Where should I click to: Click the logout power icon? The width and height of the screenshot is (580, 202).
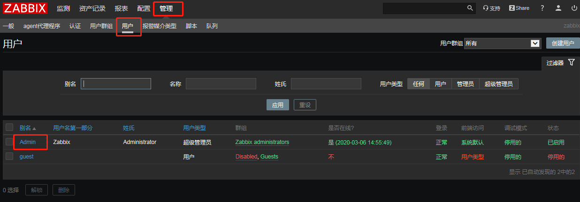click(574, 8)
